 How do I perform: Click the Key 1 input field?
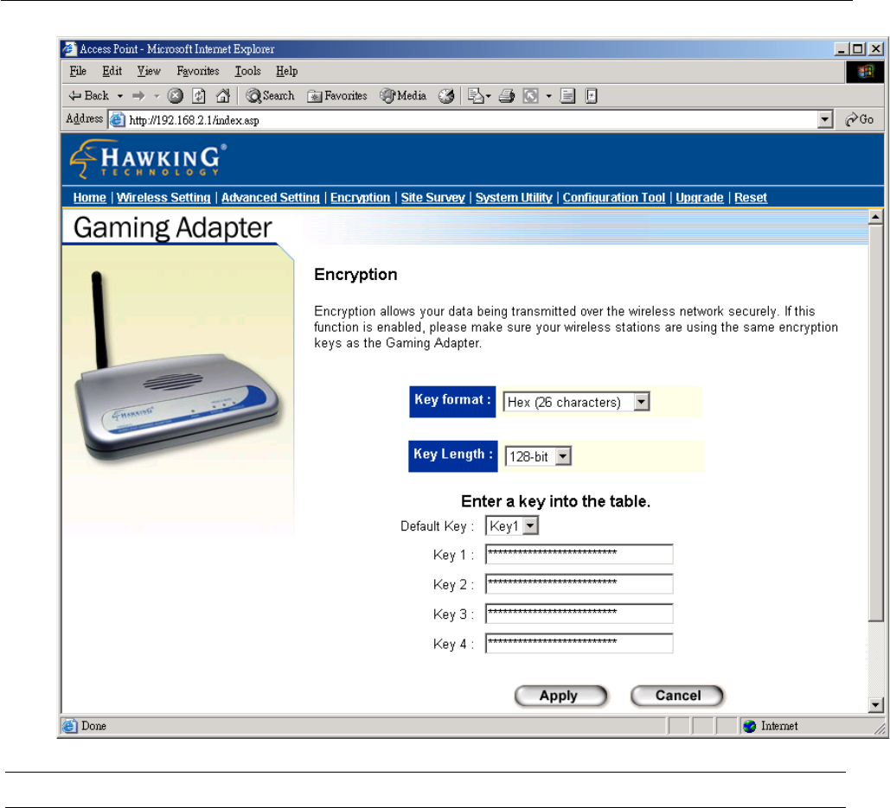pos(579,554)
